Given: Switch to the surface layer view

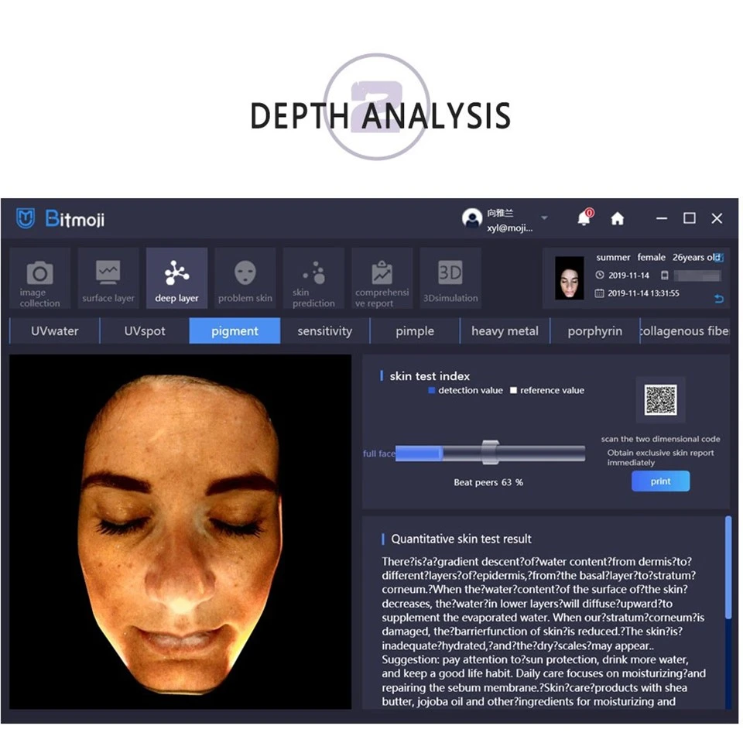Looking at the screenshot, I should click(x=108, y=278).
